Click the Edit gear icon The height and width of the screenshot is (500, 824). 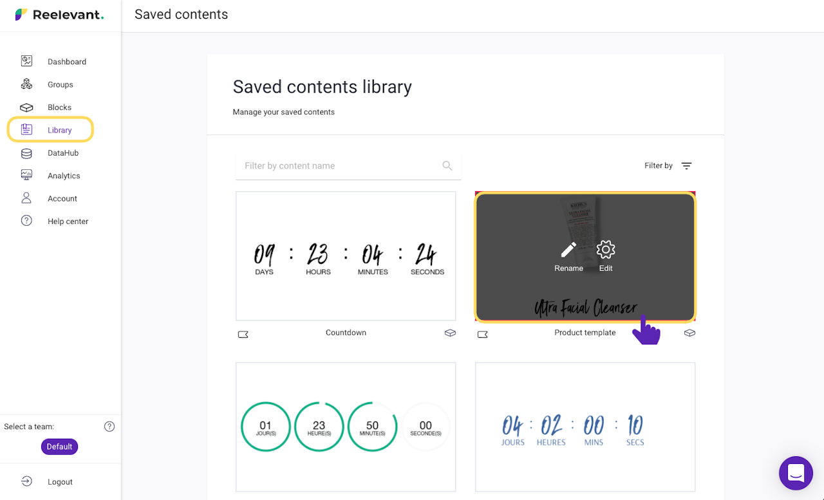(x=606, y=250)
